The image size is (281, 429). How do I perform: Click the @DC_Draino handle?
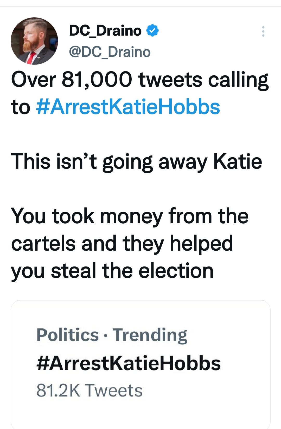[109, 51]
